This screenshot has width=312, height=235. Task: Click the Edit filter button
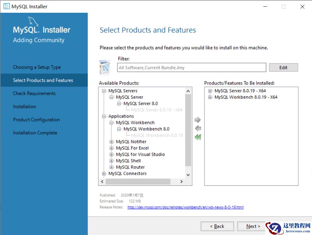click(283, 67)
